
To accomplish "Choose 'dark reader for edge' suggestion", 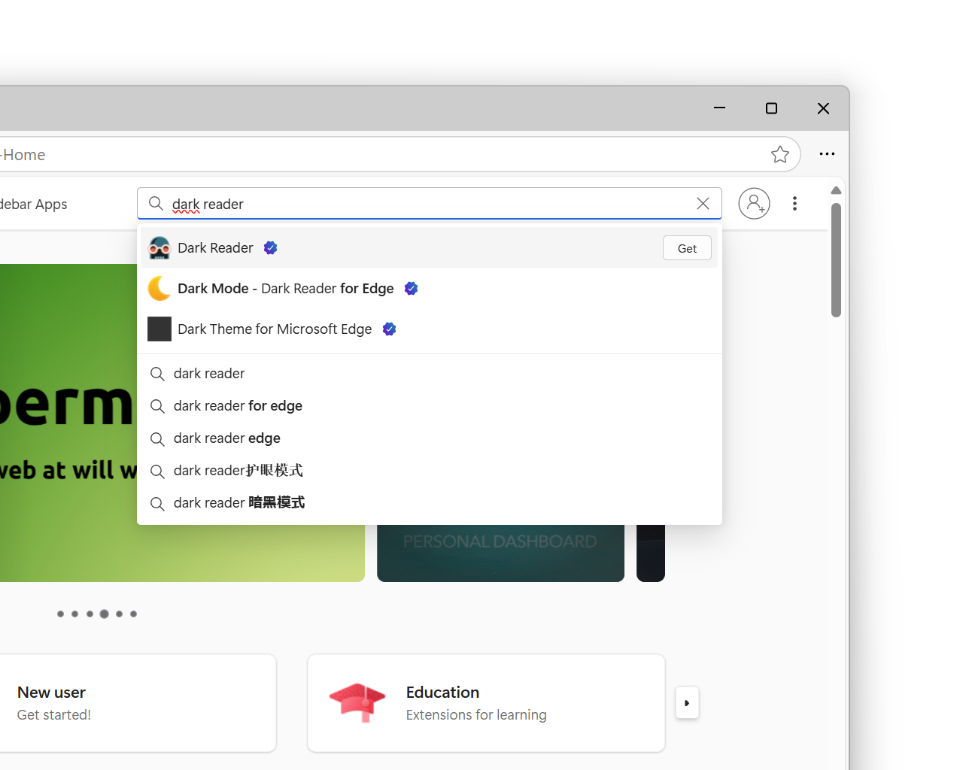I will pyautogui.click(x=430, y=406).
